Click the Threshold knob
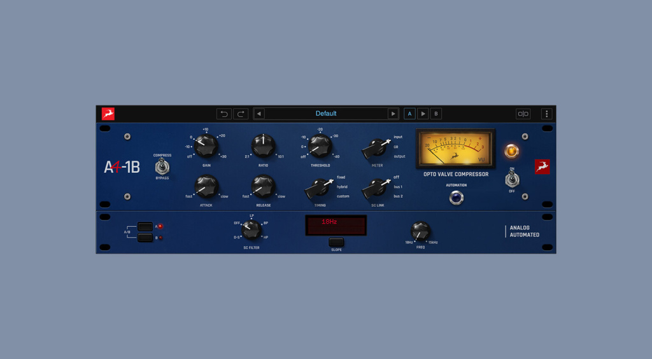The width and height of the screenshot is (652, 359). click(320, 146)
